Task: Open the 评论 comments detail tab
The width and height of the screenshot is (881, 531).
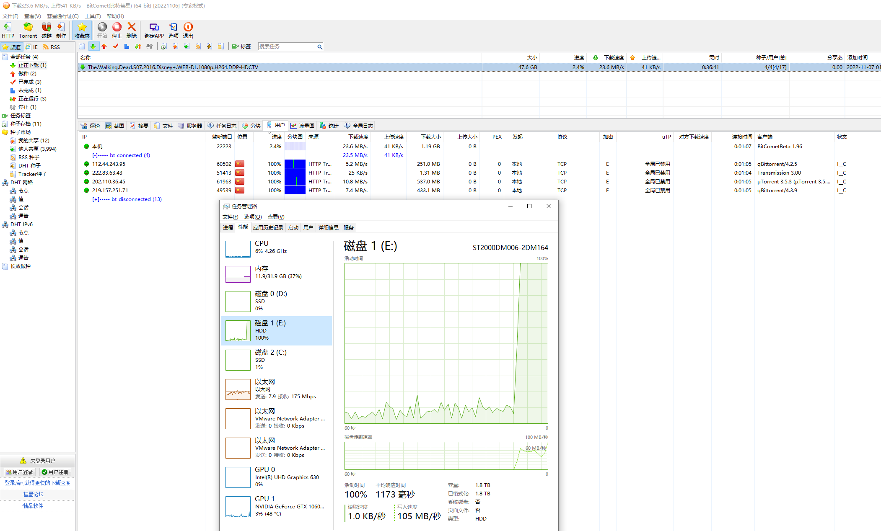Action: coord(91,126)
